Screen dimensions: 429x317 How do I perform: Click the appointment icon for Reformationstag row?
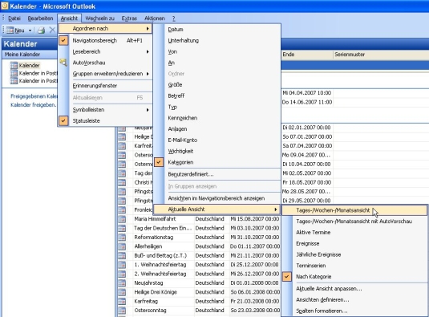[x=122, y=238]
